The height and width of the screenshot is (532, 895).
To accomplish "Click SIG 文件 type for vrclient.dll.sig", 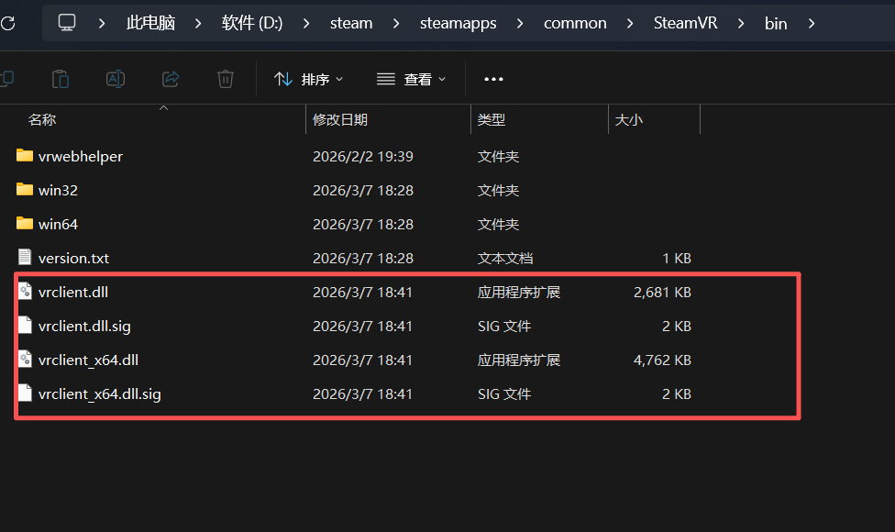I will pyautogui.click(x=504, y=326).
